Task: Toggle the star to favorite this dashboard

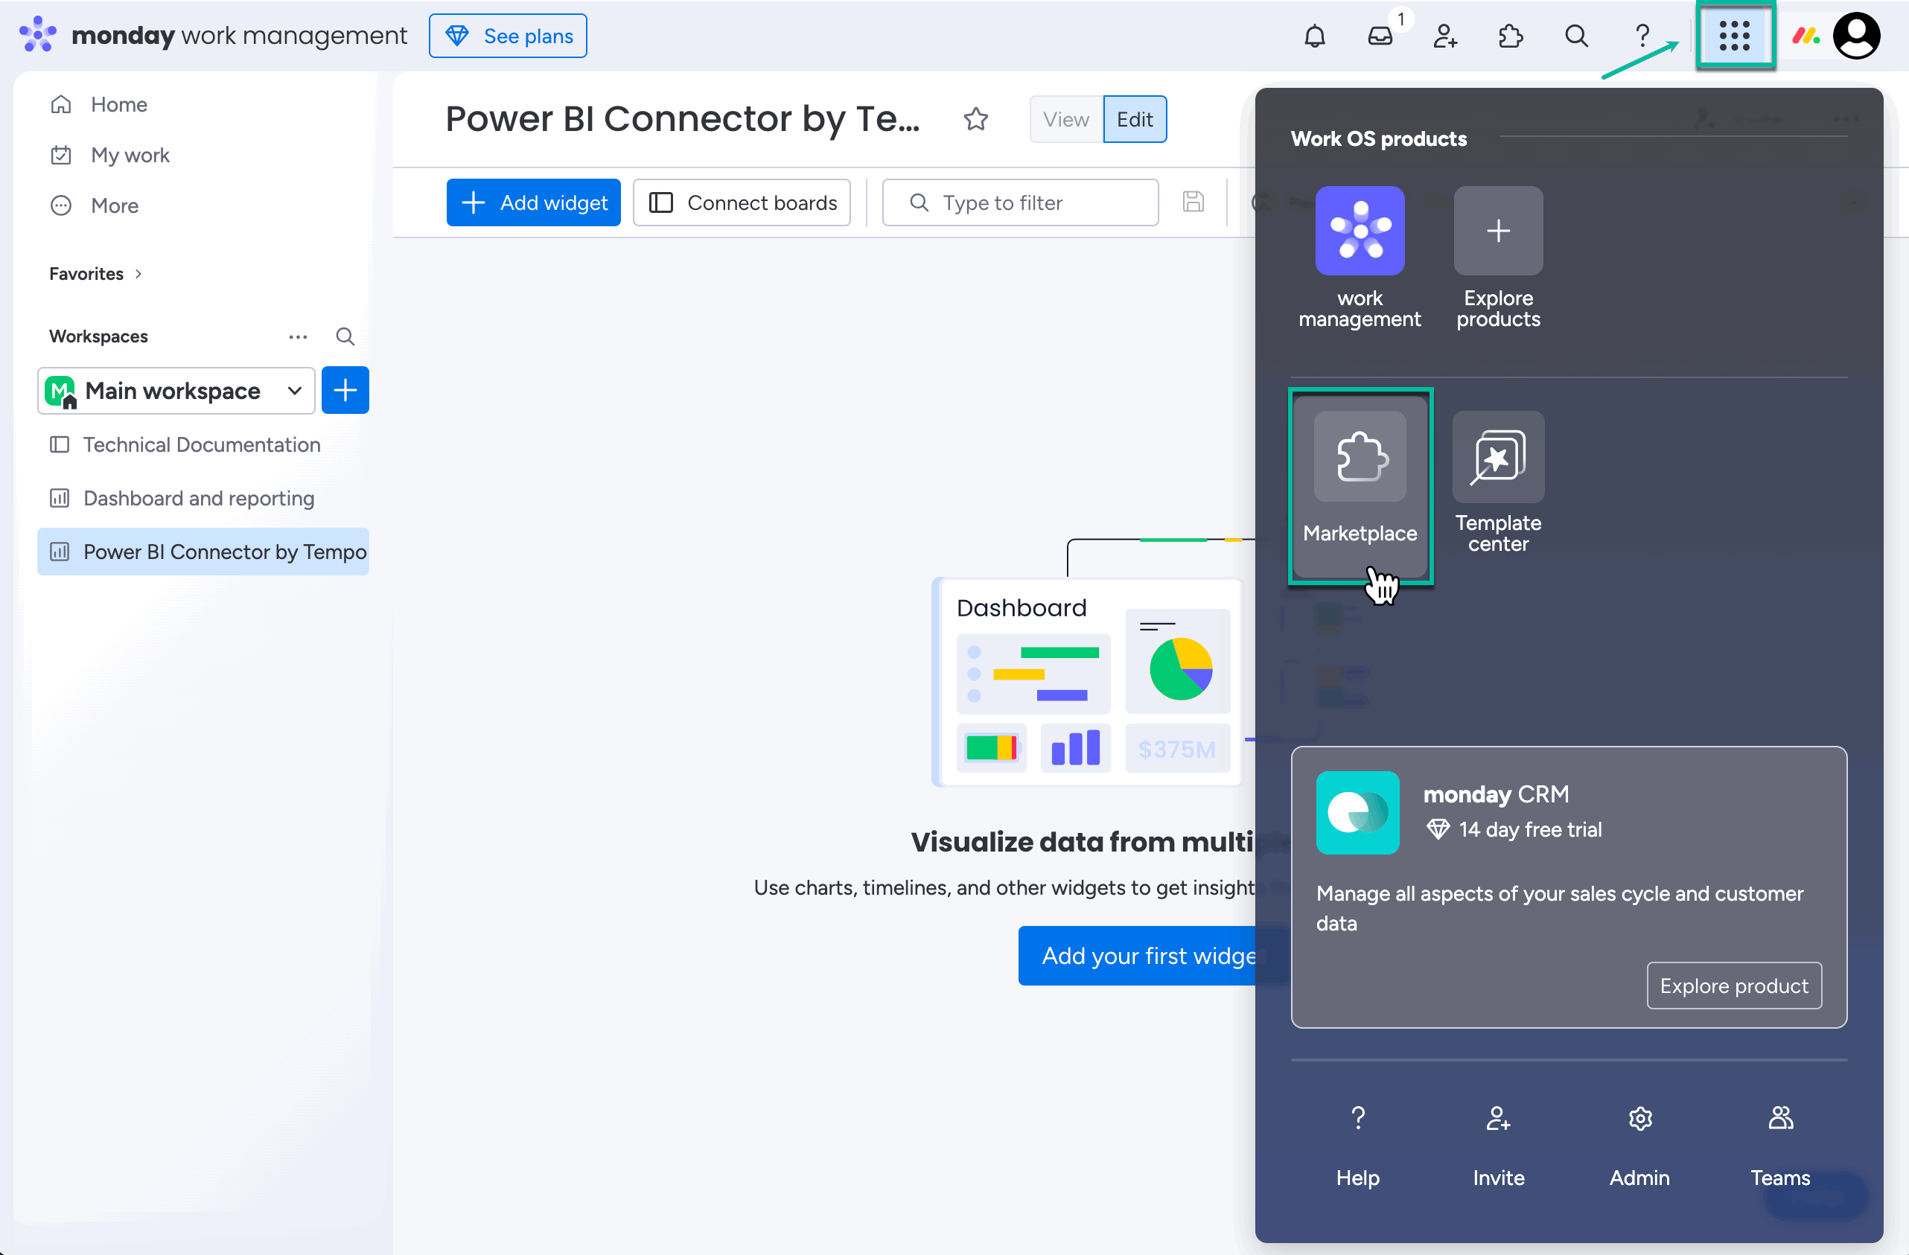Action: tap(976, 118)
